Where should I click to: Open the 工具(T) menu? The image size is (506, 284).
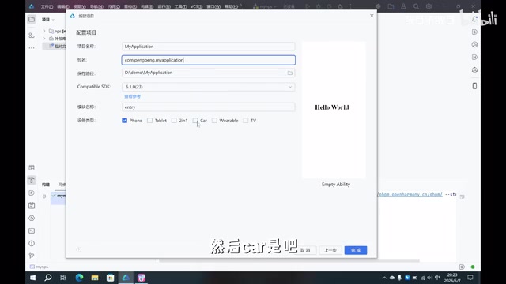180,6
